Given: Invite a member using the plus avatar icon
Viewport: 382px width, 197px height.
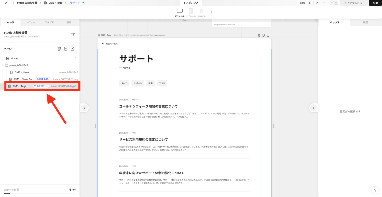Looking at the screenshot, I should [x=332, y=3].
